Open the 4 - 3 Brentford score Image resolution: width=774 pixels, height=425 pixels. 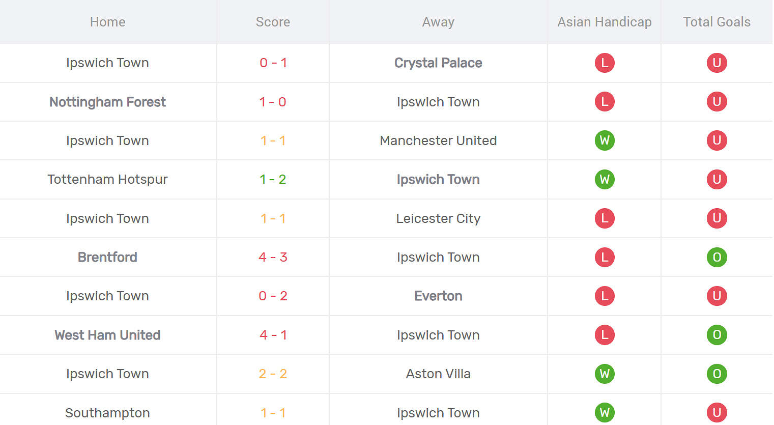click(x=273, y=257)
